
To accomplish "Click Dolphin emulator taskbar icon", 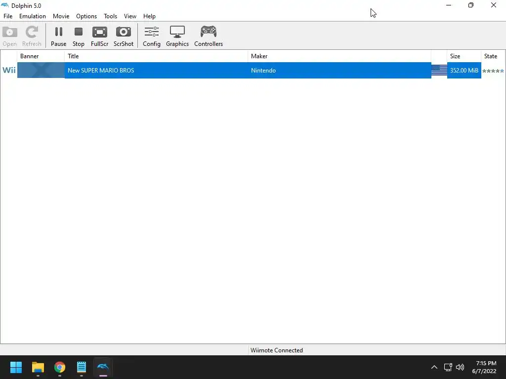I will (103, 367).
